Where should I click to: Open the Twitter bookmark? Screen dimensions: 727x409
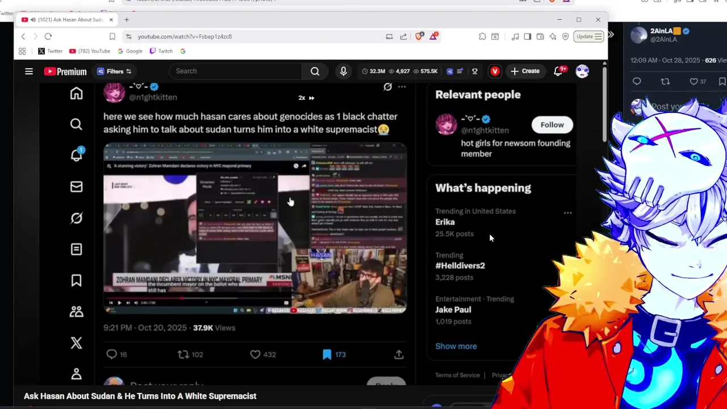(50, 51)
